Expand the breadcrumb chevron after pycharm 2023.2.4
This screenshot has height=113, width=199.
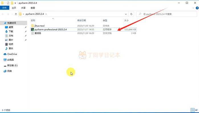tap(46, 14)
